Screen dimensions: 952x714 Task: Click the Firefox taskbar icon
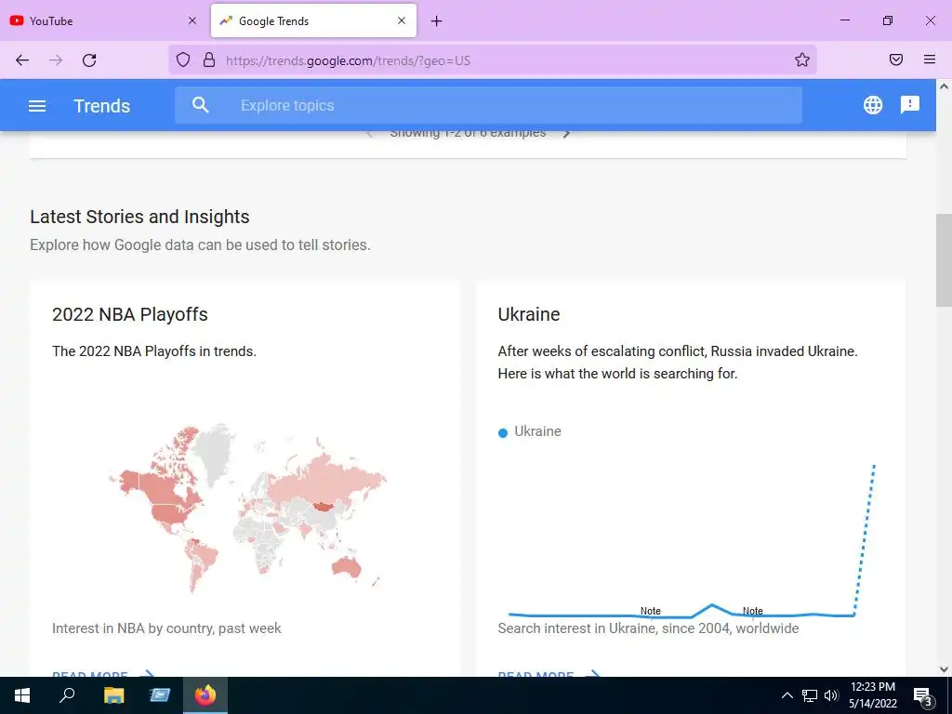205,695
